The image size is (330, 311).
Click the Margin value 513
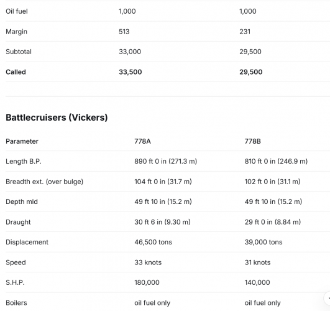(124, 32)
